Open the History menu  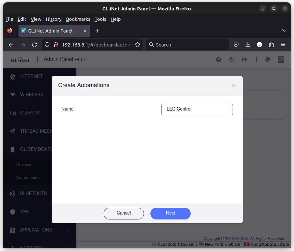pos(54,19)
